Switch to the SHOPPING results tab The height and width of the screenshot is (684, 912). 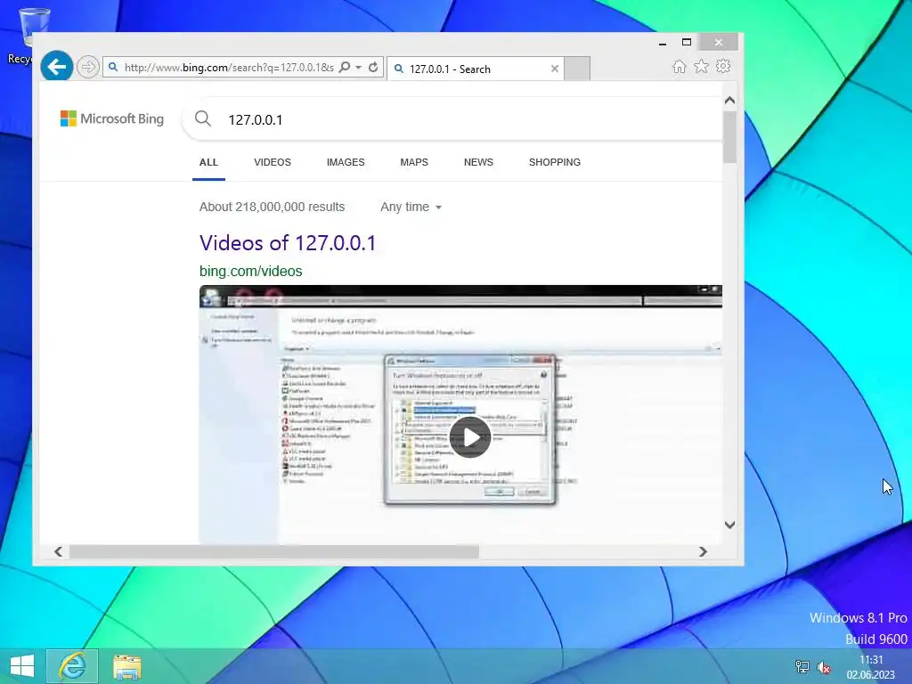(x=554, y=162)
